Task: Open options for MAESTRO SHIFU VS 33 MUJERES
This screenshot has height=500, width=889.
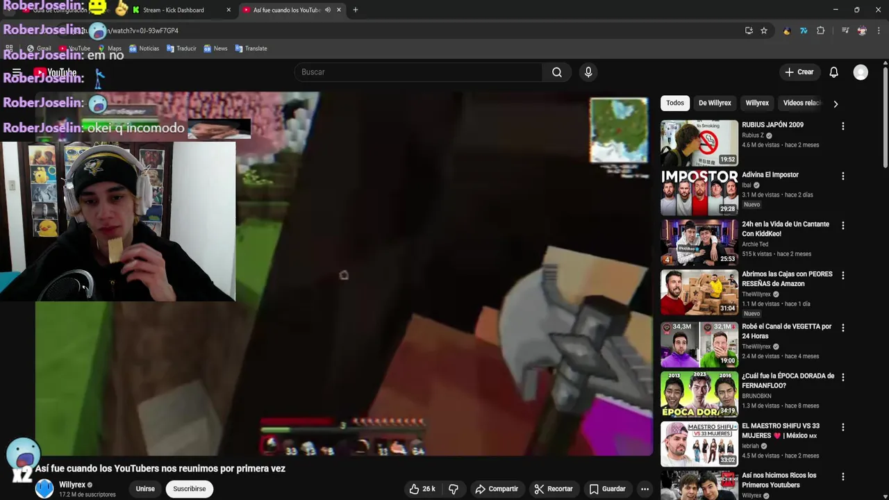Action: coord(842,428)
